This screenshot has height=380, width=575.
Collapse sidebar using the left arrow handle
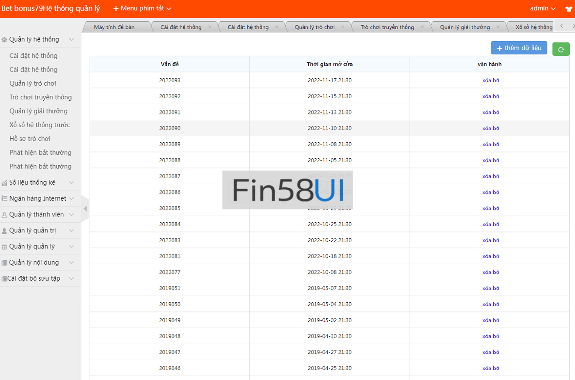click(x=85, y=209)
